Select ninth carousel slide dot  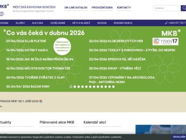tap(102, 87)
